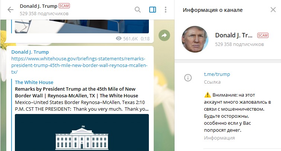This screenshot has height=151, width=281.
Task: Forward the post with the share arrow
Action: tap(164, 35)
